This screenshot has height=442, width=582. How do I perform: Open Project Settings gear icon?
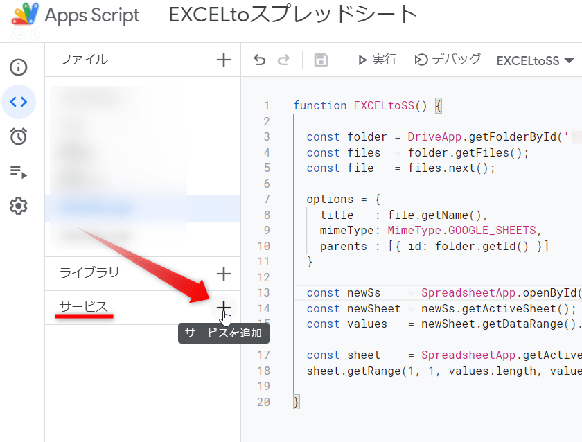[x=18, y=206]
